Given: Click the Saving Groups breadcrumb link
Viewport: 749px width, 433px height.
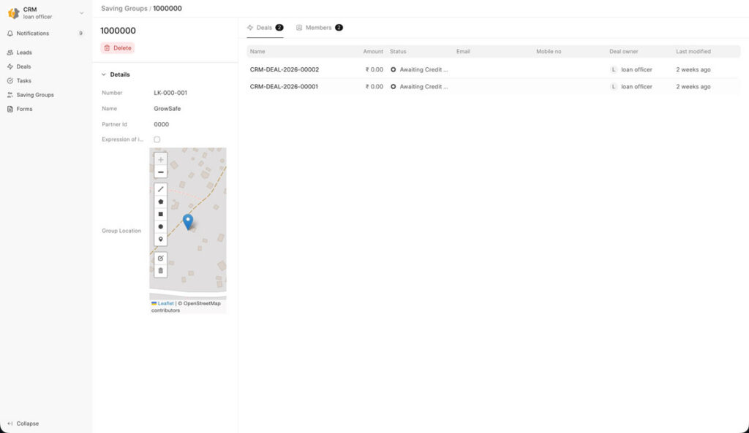Looking at the screenshot, I should [124, 8].
